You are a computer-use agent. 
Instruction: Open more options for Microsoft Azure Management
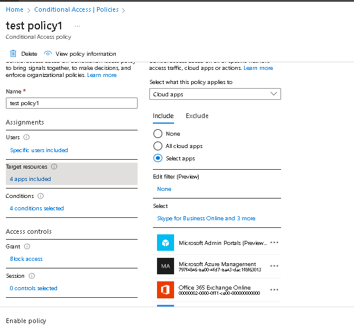click(274, 266)
